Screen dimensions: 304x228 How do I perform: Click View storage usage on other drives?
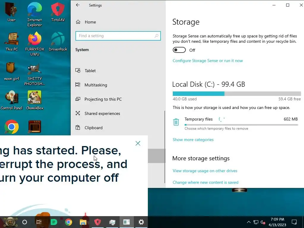pyautogui.click(x=205, y=171)
